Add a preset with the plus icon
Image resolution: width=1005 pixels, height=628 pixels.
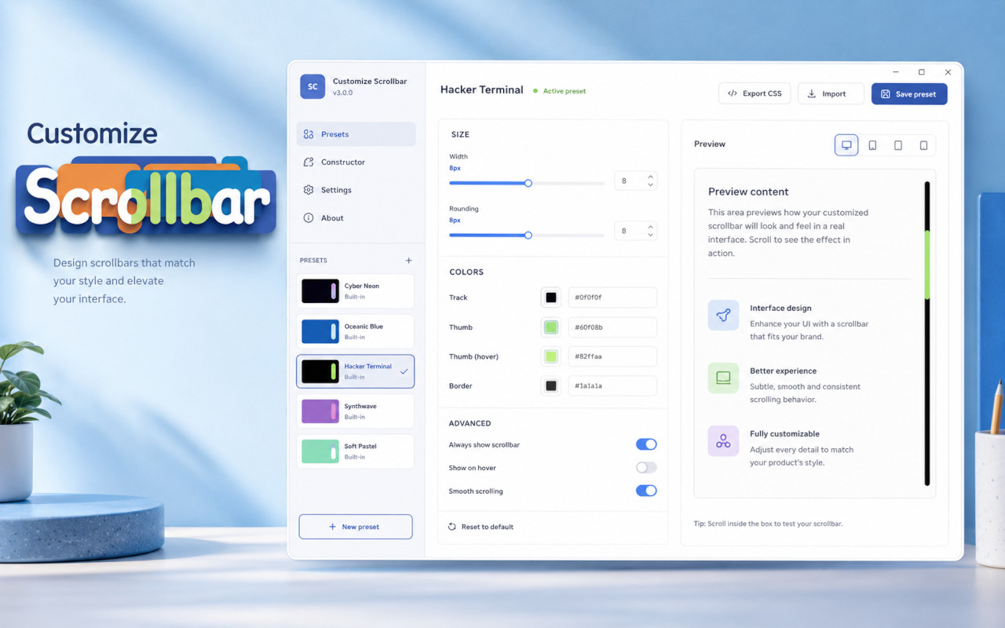[408, 260]
